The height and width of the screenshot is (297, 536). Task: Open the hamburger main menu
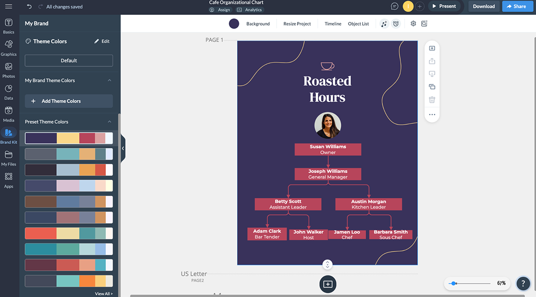pyautogui.click(x=8, y=7)
